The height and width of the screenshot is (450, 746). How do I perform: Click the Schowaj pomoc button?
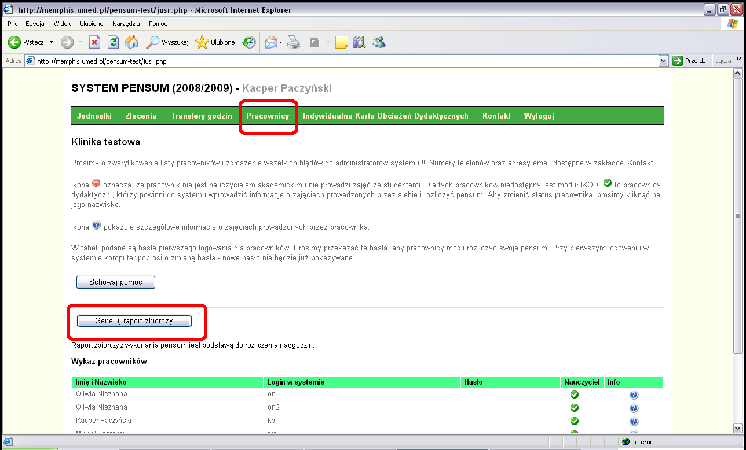pos(116,282)
